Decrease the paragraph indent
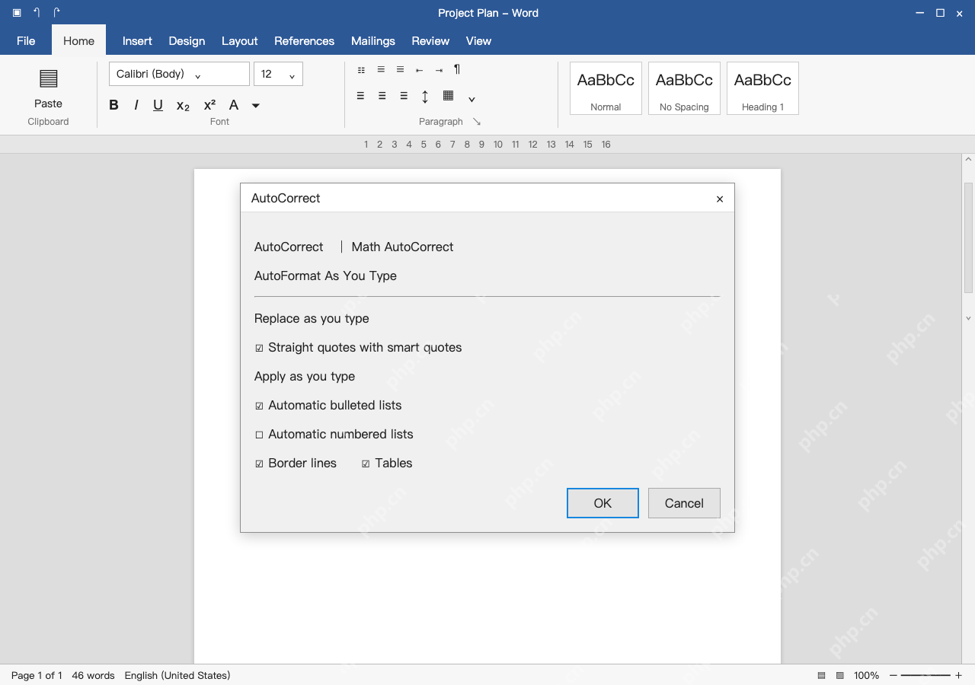This screenshot has width=975, height=685. pos(419,70)
